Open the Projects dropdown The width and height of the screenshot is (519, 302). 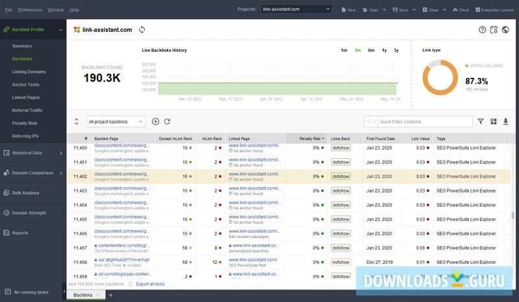[x=296, y=10]
